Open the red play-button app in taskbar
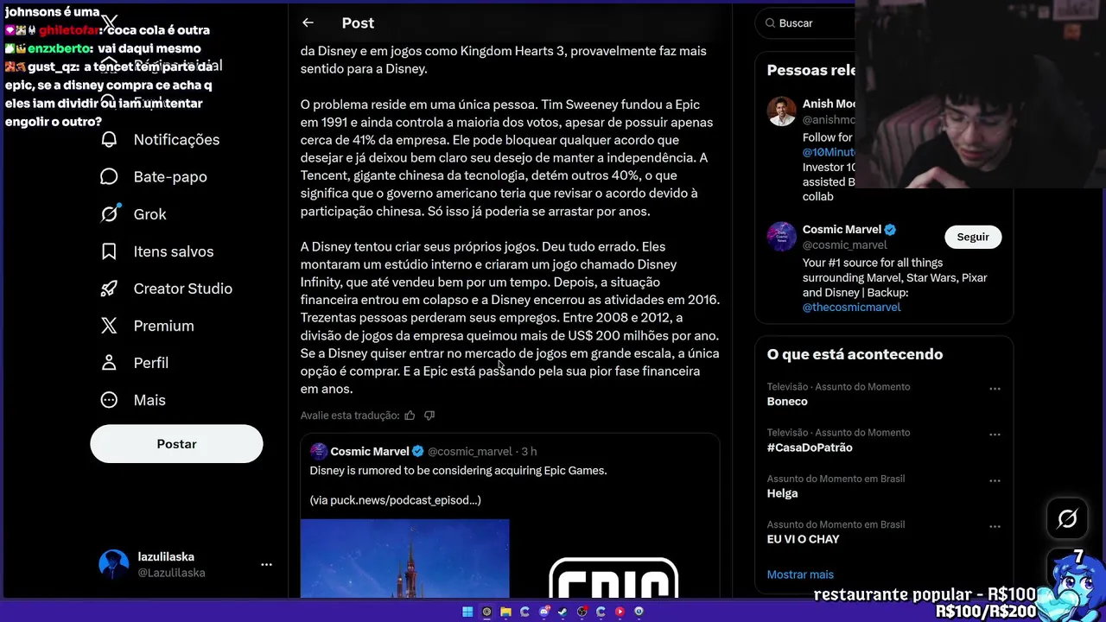This screenshot has height=622, width=1106. (x=620, y=612)
